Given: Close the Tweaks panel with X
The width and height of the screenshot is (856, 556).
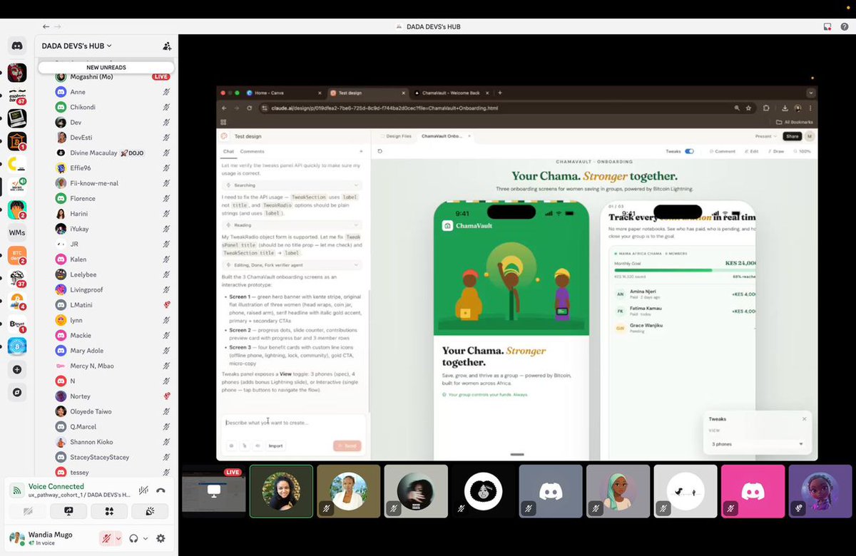Looking at the screenshot, I should pos(805,419).
